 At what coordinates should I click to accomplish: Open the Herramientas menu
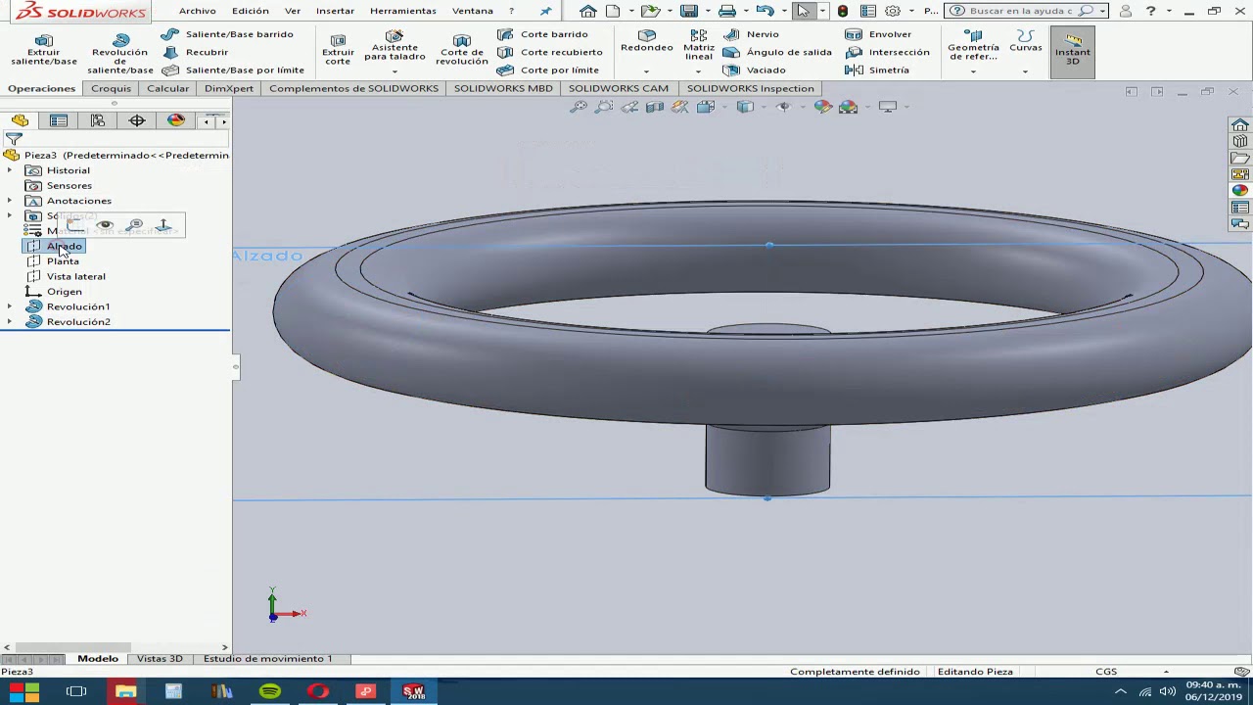pyautogui.click(x=403, y=11)
